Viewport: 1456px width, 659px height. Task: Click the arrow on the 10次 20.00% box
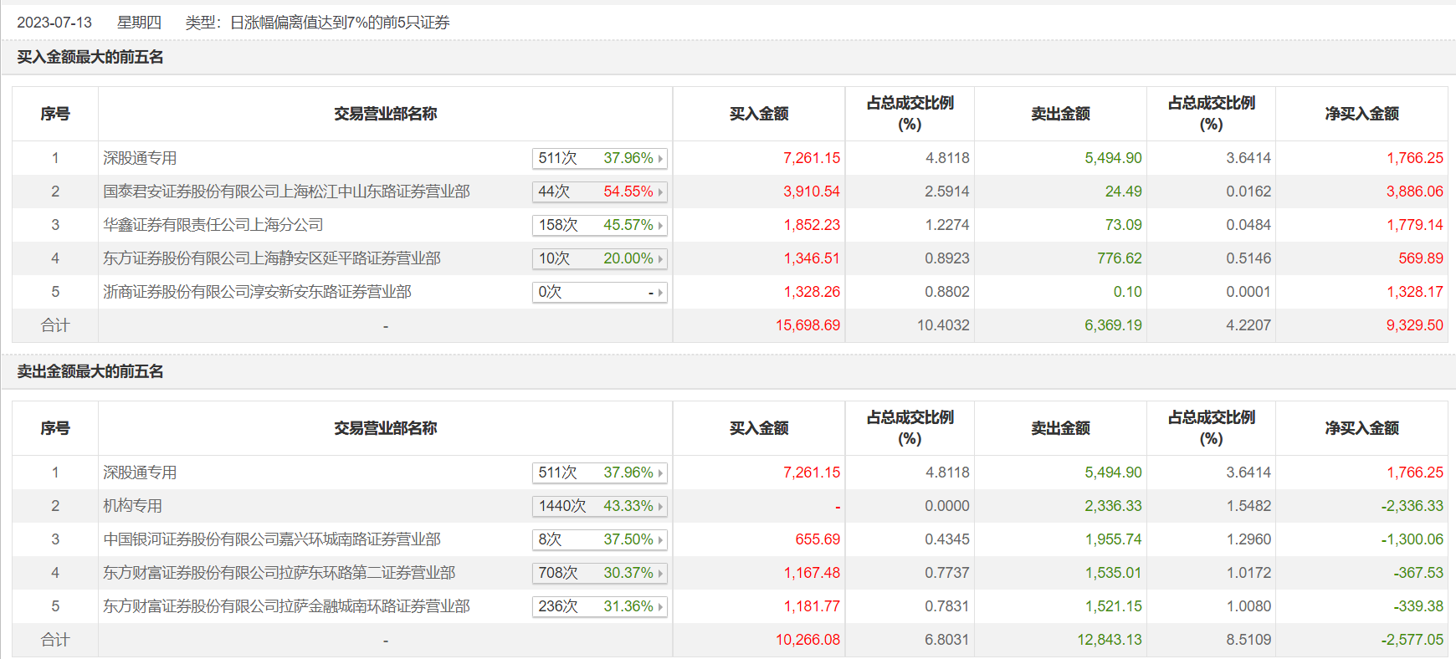click(660, 259)
